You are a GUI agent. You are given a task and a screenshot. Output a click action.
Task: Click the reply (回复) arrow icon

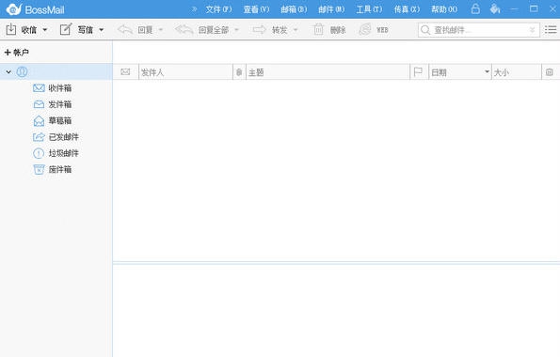point(125,30)
